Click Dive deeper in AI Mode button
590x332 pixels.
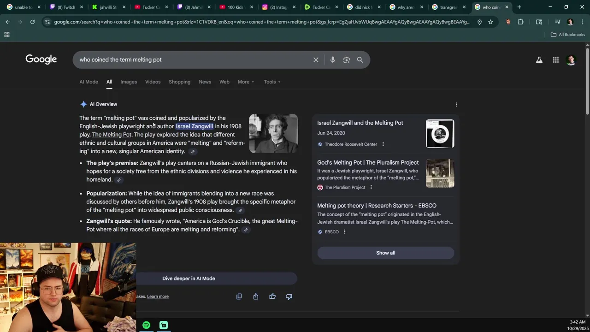[x=189, y=279]
